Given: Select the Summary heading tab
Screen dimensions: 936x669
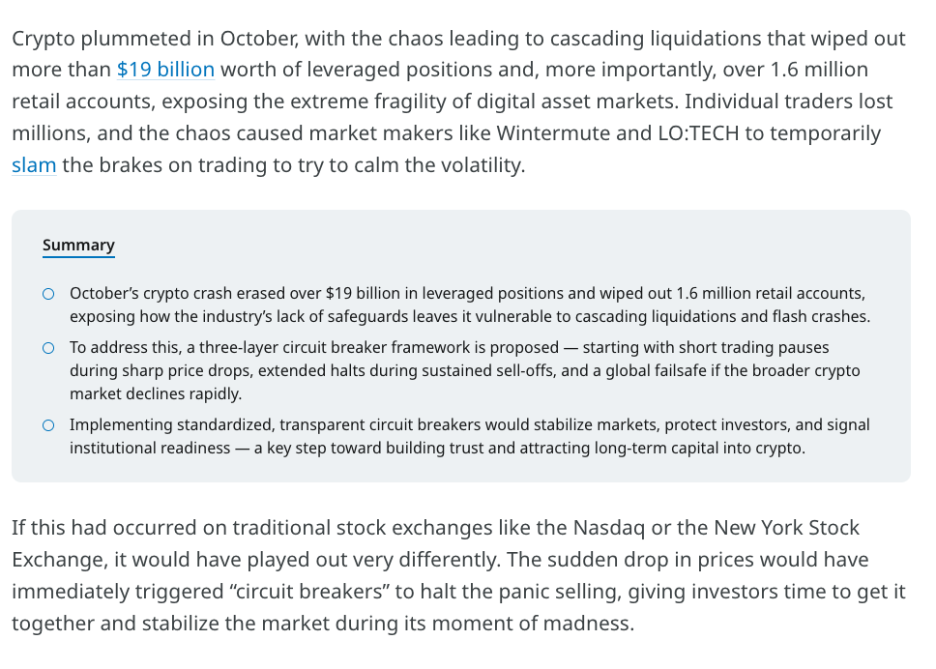Looking at the screenshot, I should coord(78,246).
